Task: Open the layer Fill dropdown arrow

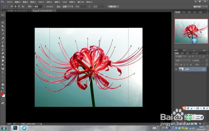Action: click(x=207, y=65)
